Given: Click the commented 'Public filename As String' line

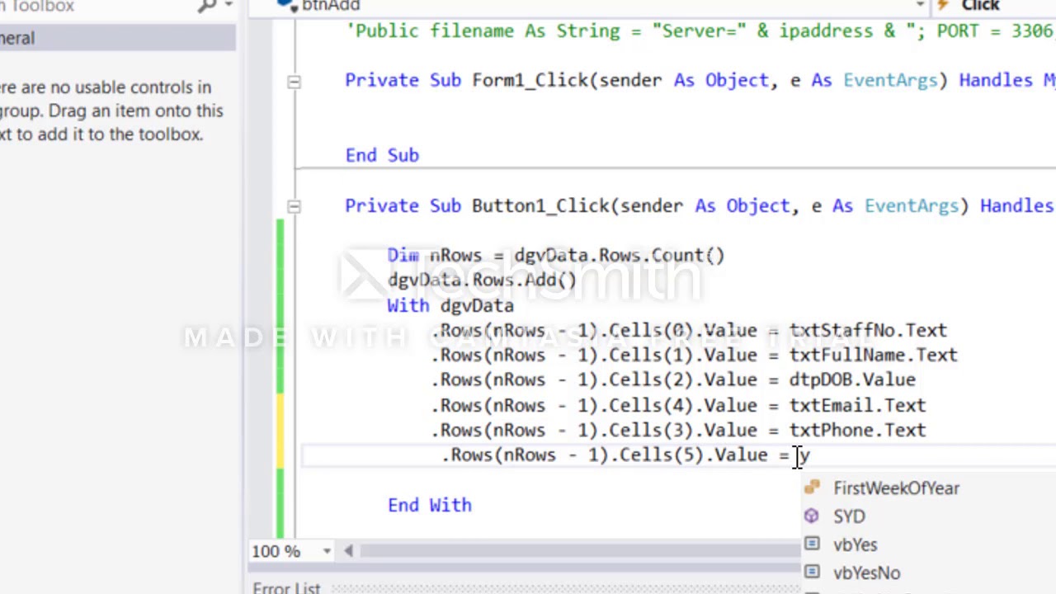Looking at the screenshot, I should click(701, 31).
